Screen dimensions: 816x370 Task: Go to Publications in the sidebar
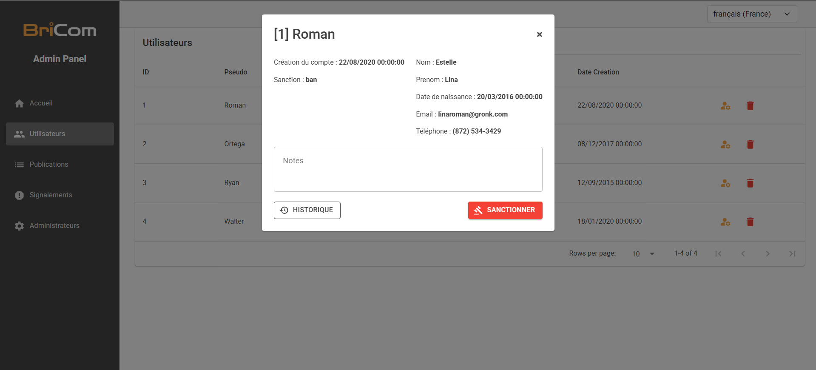point(48,165)
